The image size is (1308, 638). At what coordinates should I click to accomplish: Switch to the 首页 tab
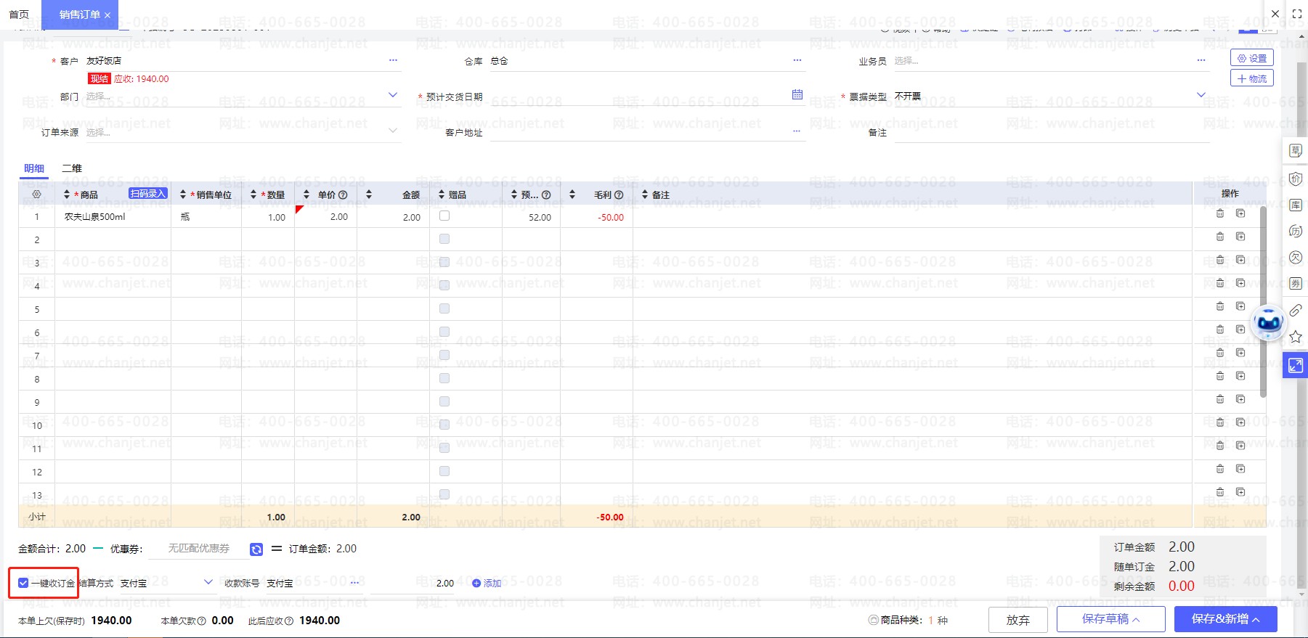tap(19, 15)
